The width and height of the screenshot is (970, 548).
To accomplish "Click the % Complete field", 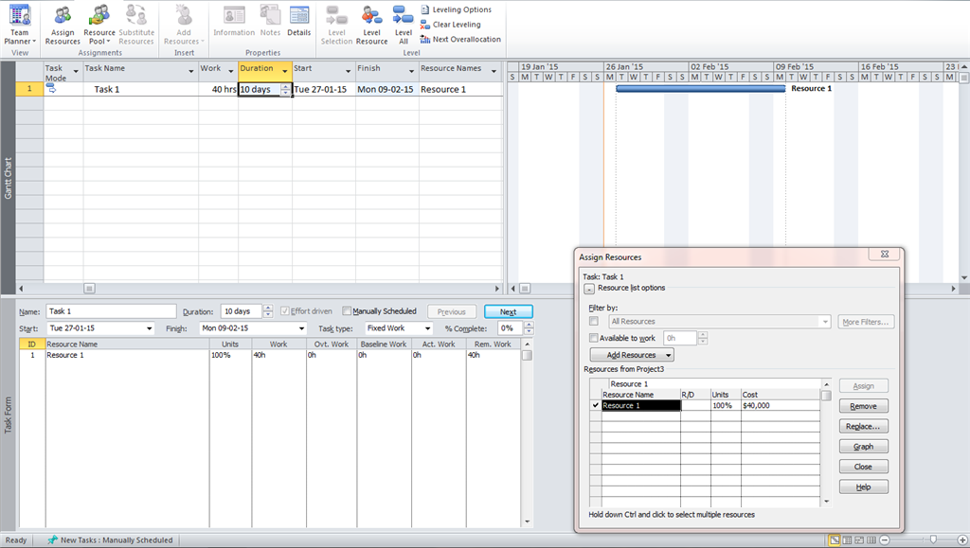I will pos(511,328).
